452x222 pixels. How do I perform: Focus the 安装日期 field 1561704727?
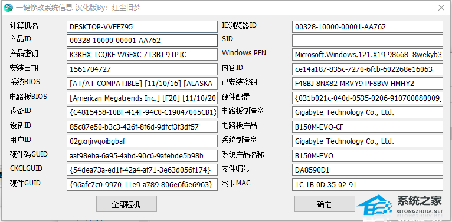142,69
